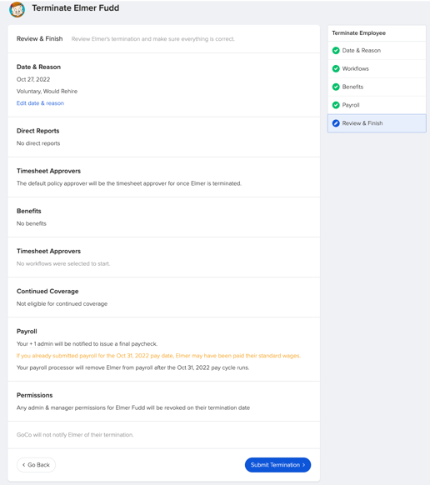Click the right chevron in Submit Termination
This screenshot has width=430, height=485.
coord(304,465)
